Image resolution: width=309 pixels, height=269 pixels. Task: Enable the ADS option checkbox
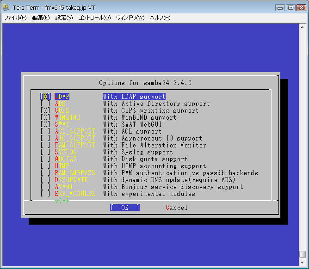point(45,104)
